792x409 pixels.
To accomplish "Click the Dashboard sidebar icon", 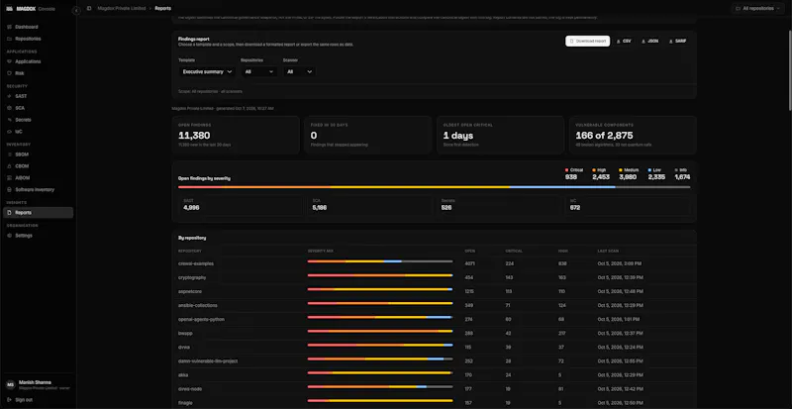I will (10, 27).
